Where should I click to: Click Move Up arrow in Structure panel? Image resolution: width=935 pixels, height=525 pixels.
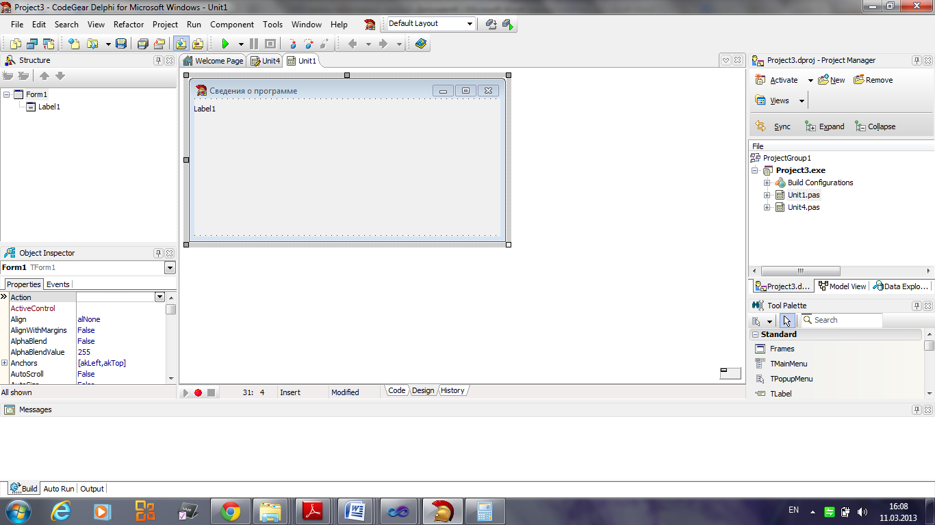[x=44, y=76]
